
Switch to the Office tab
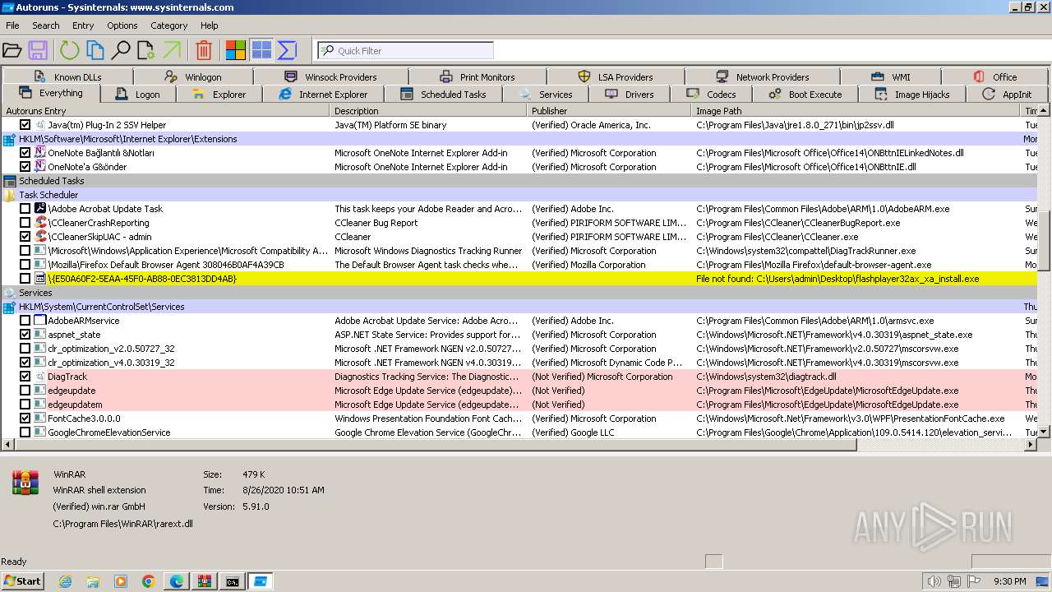[x=995, y=76]
